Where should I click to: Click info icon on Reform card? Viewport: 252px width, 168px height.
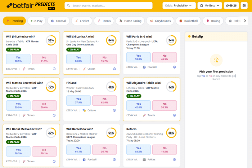[174, 159]
